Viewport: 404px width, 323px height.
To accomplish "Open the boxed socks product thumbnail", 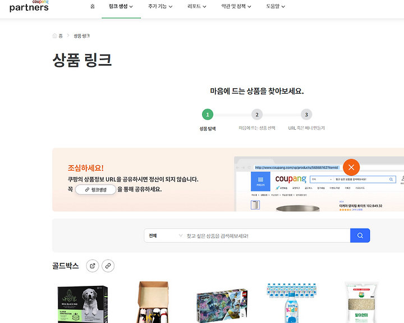I will (x=153, y=302).
